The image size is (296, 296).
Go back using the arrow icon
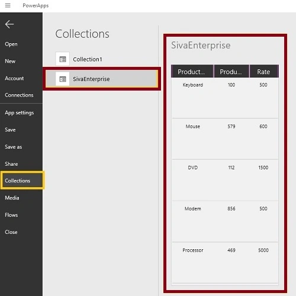point(9,24)
